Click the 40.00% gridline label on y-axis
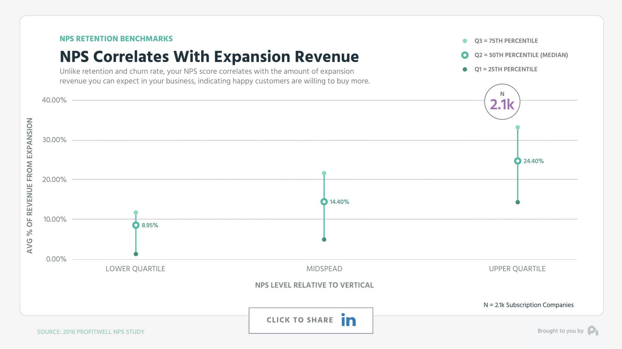Image resolution: width=622 pixels, height=349 pixels. [x=54, y=100]
